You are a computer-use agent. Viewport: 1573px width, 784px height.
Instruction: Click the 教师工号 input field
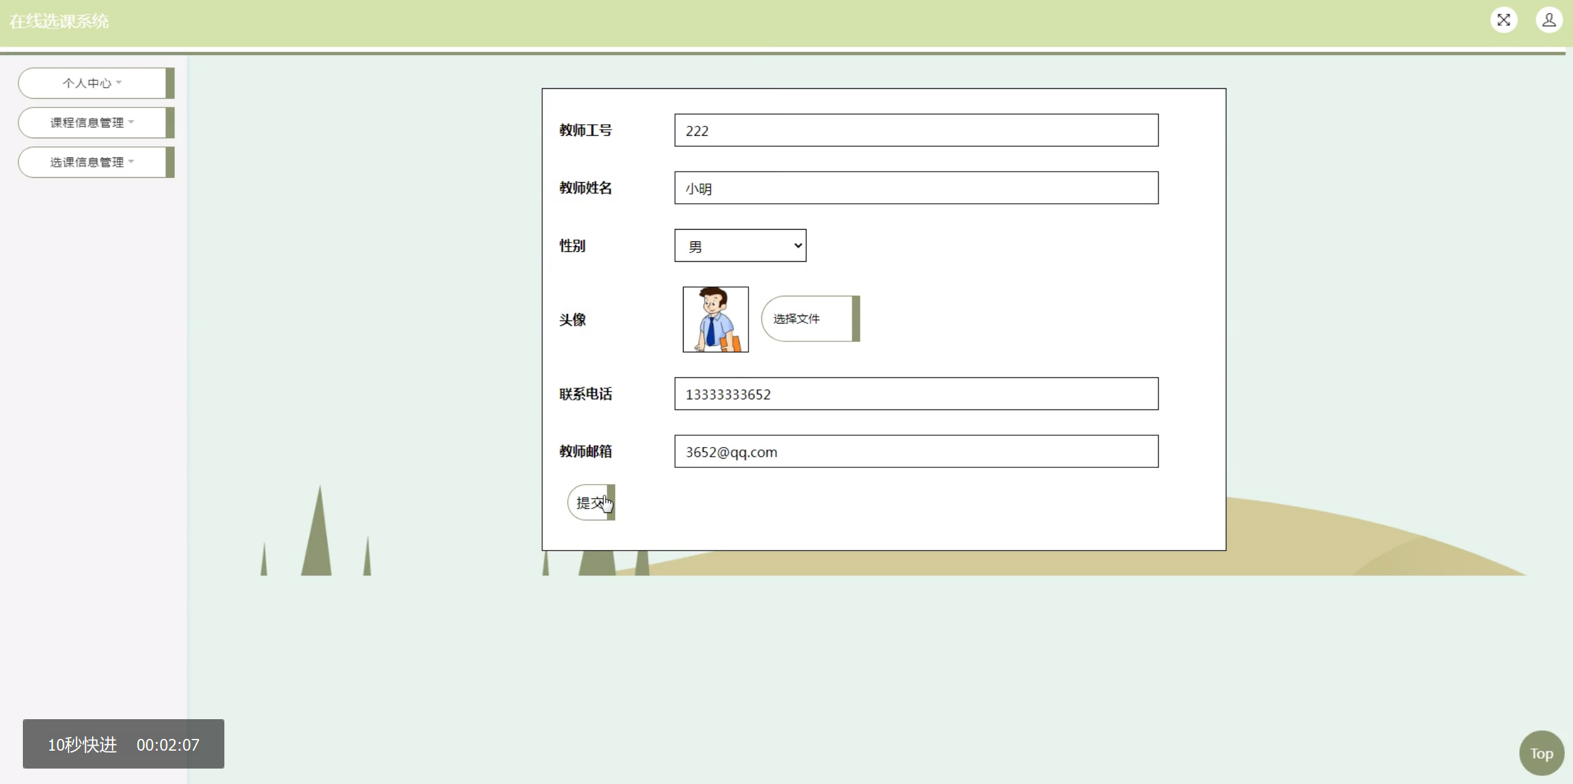(916, 130)
